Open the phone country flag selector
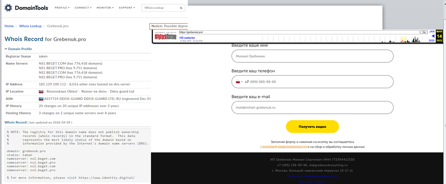Screen dimensions: 446x184 pyautogui.click(x=239, y=82)
